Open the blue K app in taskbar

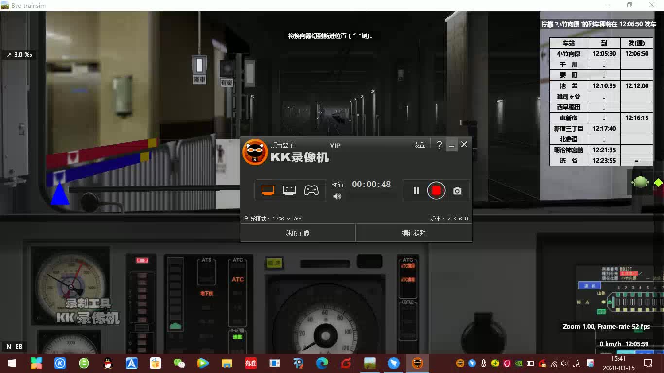pyautogui.click(x=60, y=363)
